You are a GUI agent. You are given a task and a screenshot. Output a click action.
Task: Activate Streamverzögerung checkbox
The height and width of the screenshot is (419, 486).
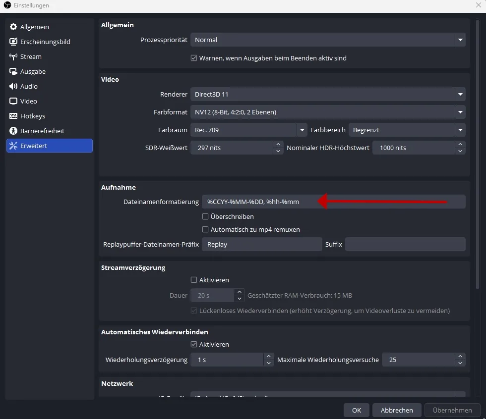[194, 280]
